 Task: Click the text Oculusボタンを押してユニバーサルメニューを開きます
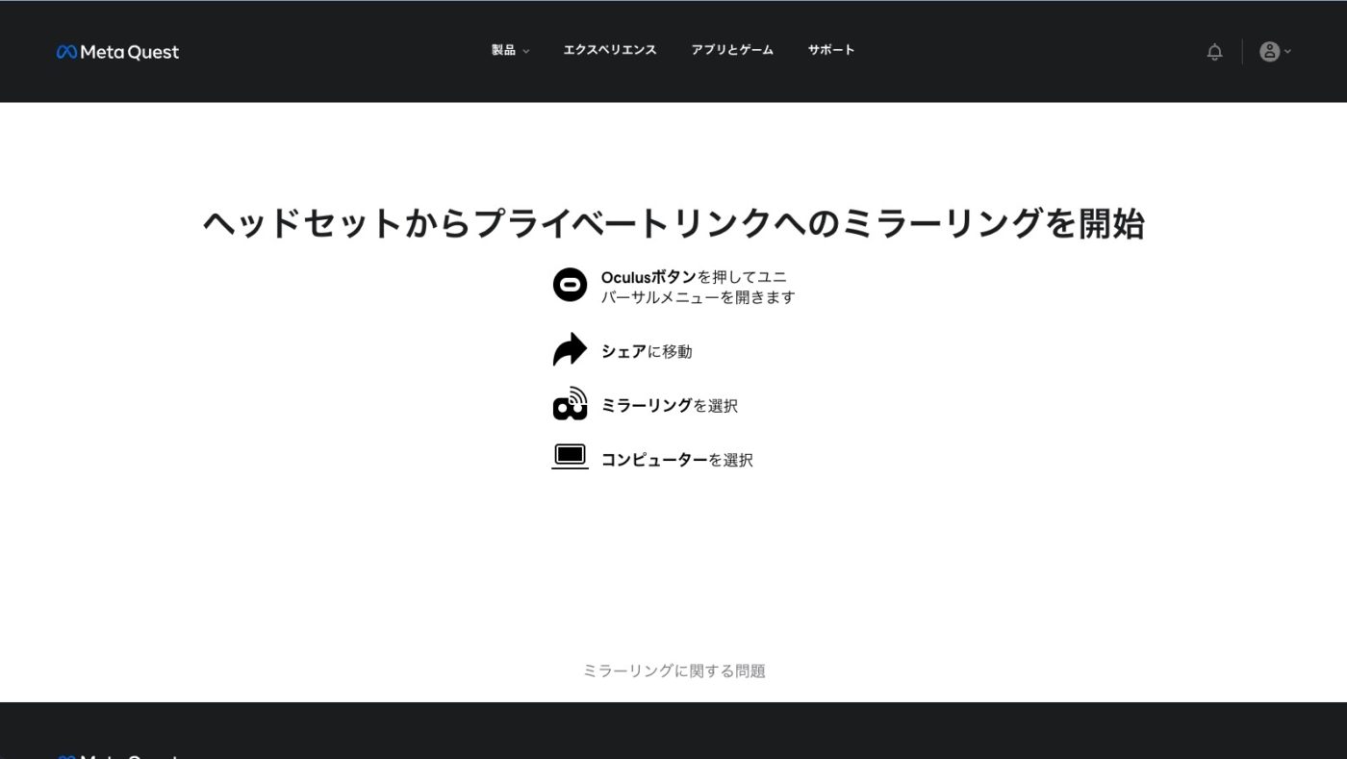coord(699,288)
